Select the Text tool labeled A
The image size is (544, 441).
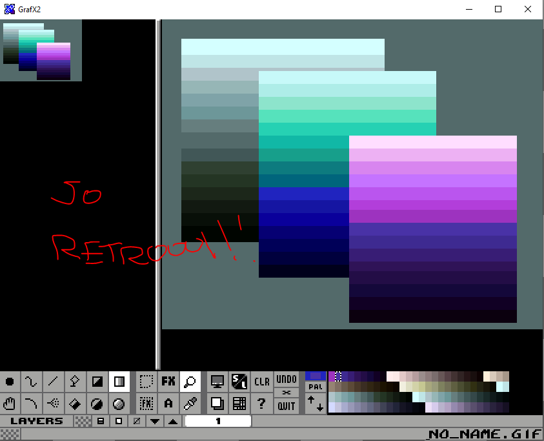click(168, 404)
